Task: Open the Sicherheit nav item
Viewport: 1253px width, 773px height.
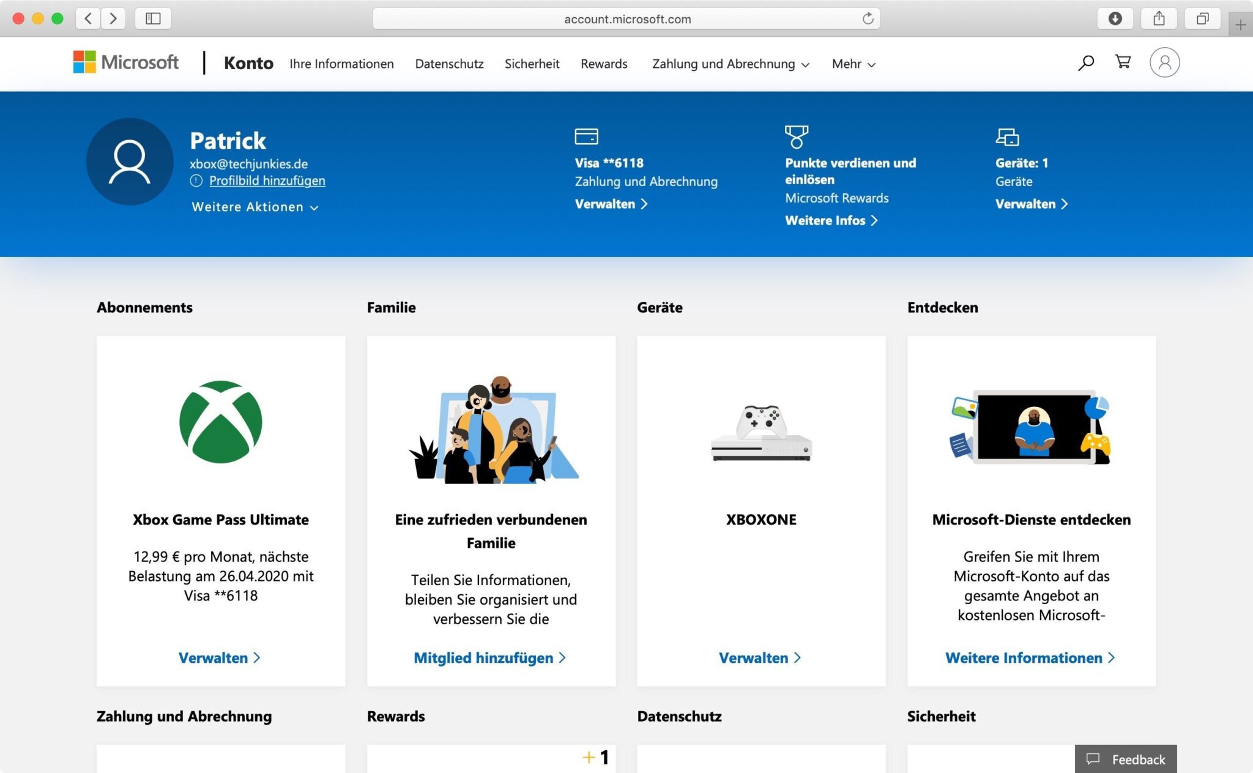Action: click(532, 64)
